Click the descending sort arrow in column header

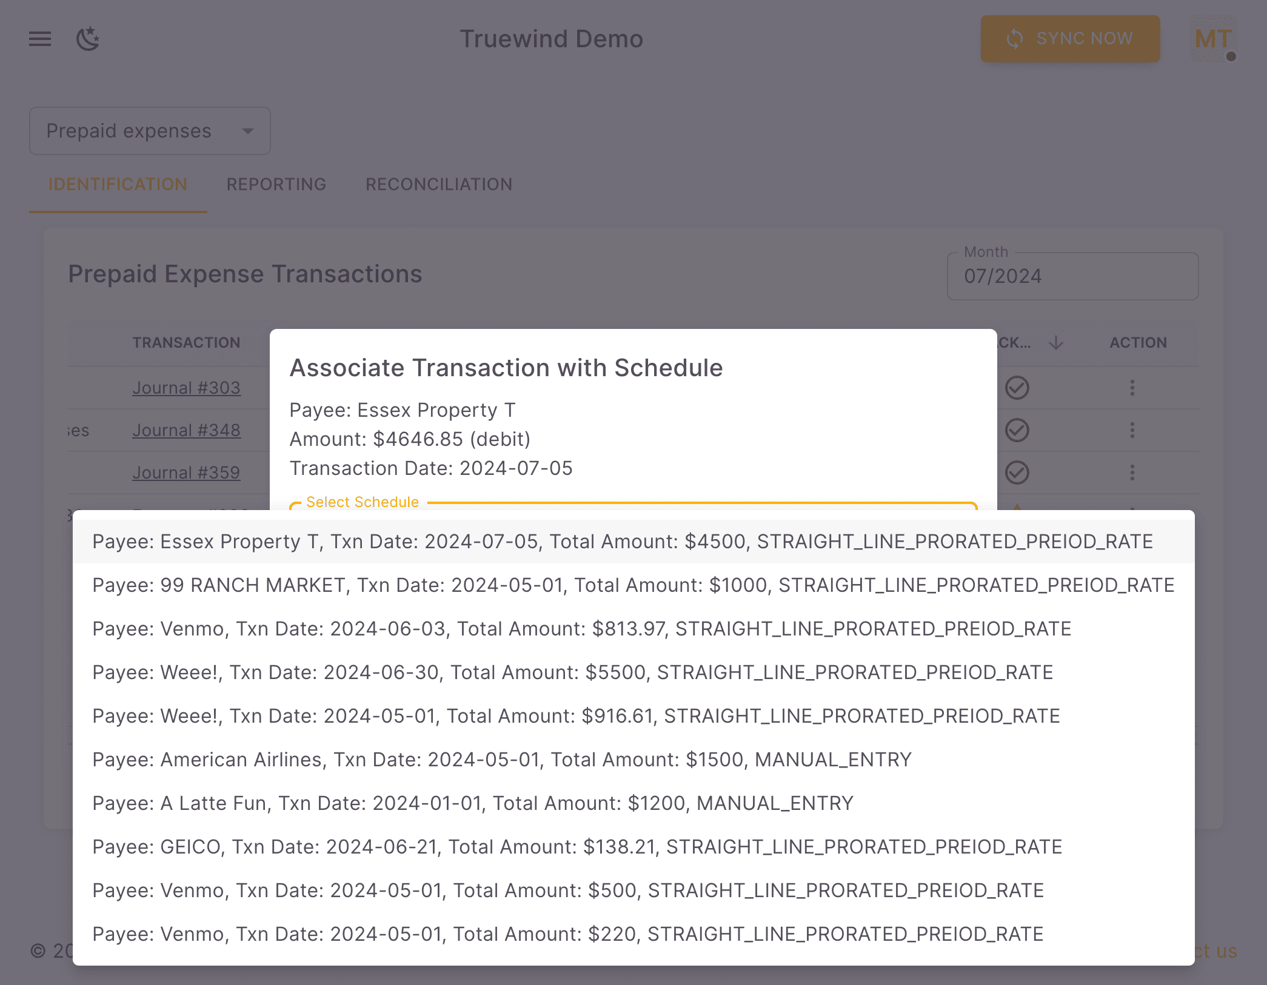click(x=1055, y=342)
